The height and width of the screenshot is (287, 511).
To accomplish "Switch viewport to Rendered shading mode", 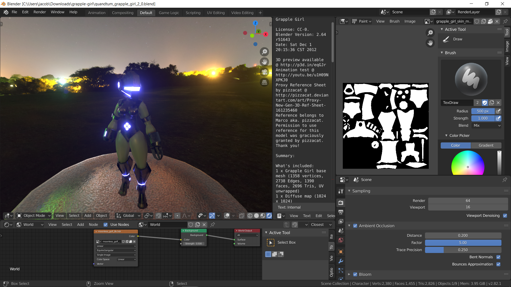I will [x=269, y=216].
